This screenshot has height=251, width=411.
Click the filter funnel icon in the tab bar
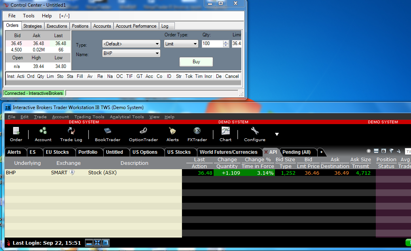coord(391,151)
